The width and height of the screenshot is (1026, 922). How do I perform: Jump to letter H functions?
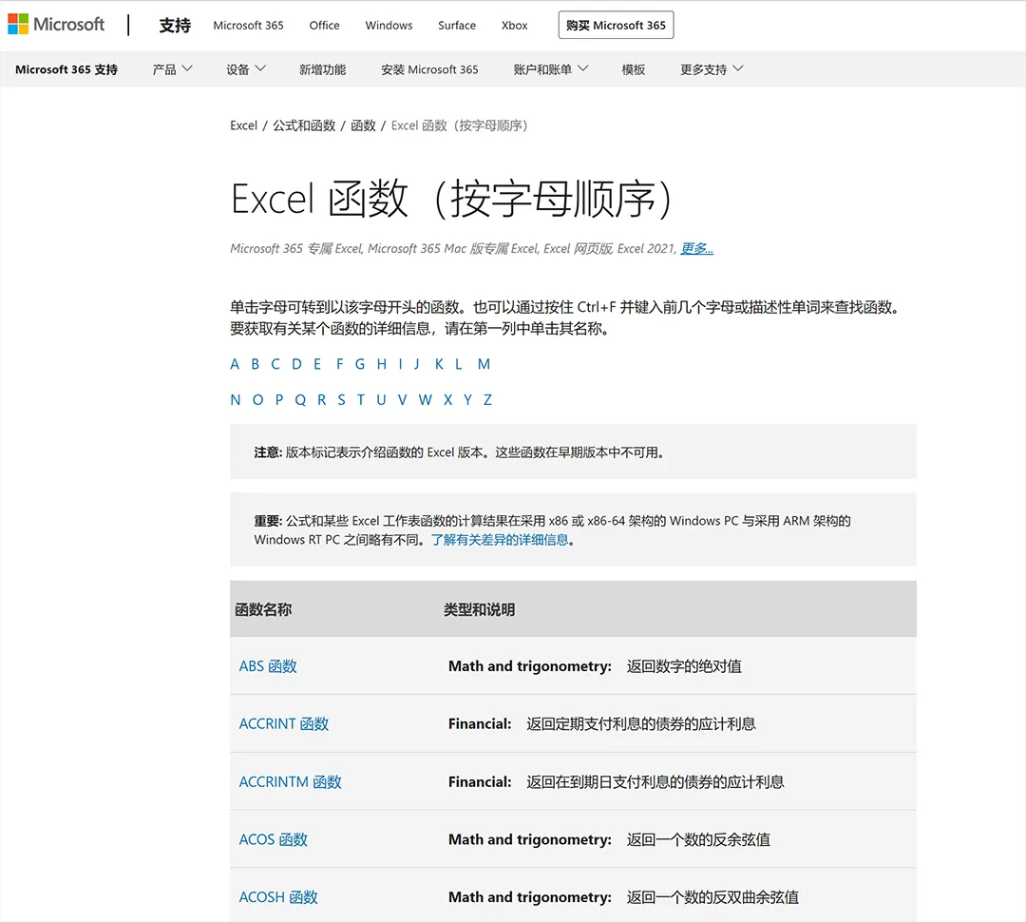click(x=382, y=365)
